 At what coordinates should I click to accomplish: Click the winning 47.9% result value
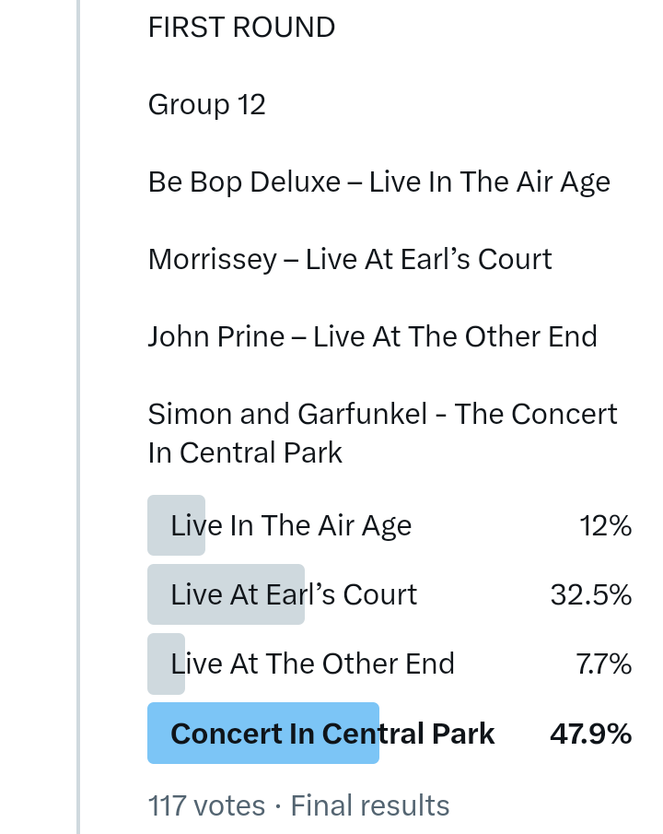point(590,734)
